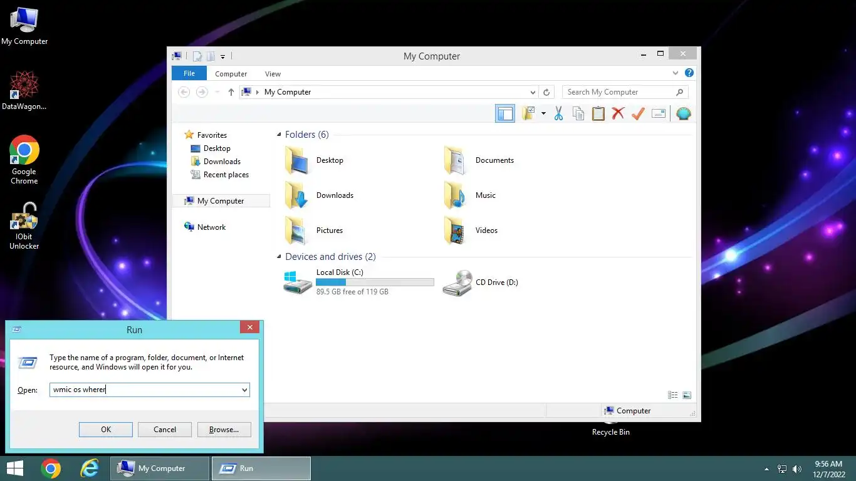Select the Pictures folder icon
The width and height of the screenshot is (856, 481).
[x=296, y=230]
